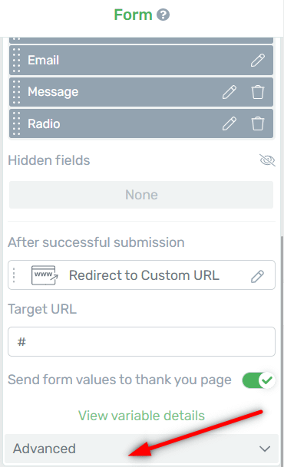Grab the Message field drag handle
The image size is (284, 467).
click(x=17, y=92)
